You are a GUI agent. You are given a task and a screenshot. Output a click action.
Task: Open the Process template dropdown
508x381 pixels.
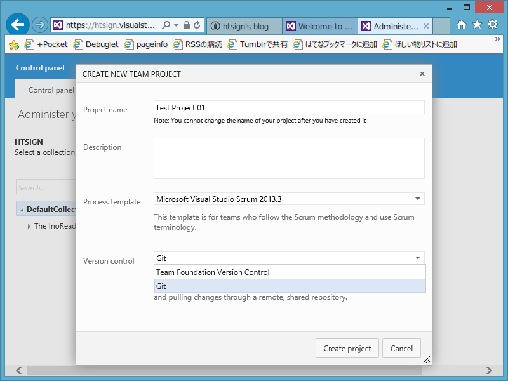pos(289,199)
